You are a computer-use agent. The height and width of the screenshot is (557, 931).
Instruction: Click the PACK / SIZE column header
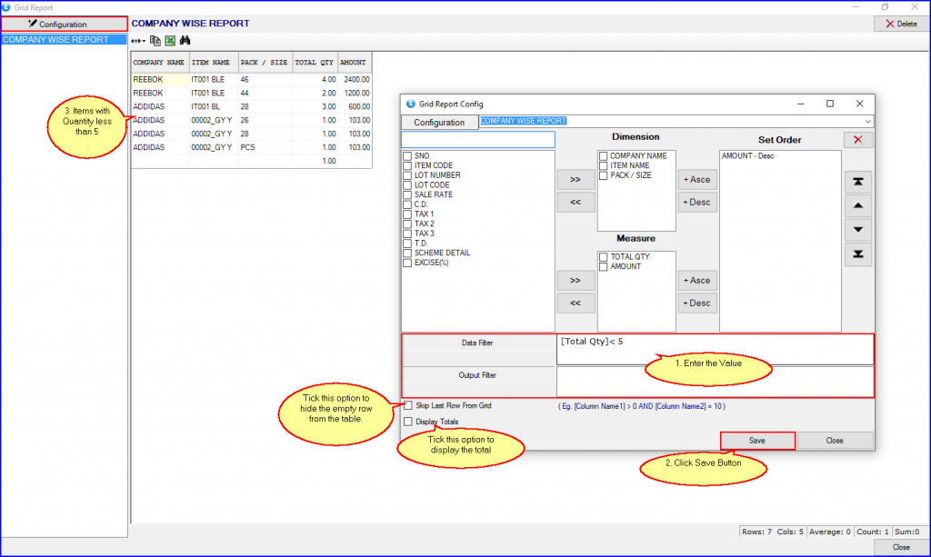[265, 63]
